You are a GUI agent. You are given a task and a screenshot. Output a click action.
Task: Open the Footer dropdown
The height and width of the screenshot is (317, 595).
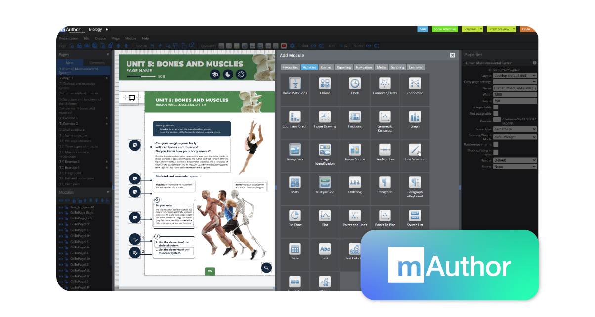pyautogui.click(x=515, y=167)
